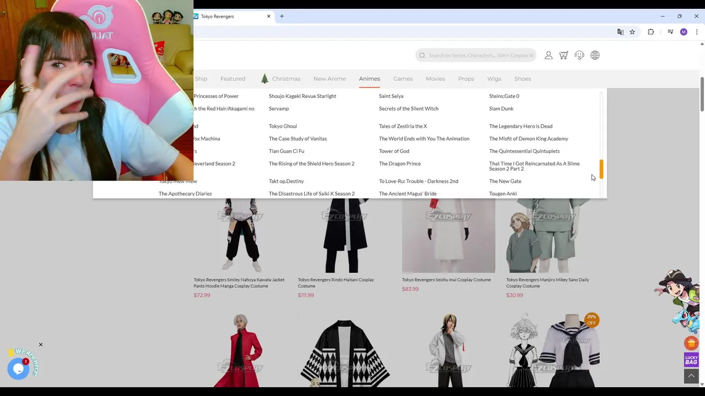Screen dimensions: 705x396
Task: Open the Wigs navigation menu
Action: pos(494,79)
